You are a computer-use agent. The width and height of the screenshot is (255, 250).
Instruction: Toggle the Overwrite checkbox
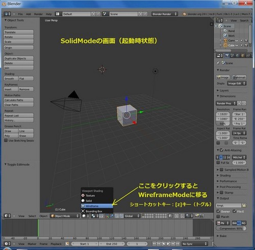tap(218, 211)
